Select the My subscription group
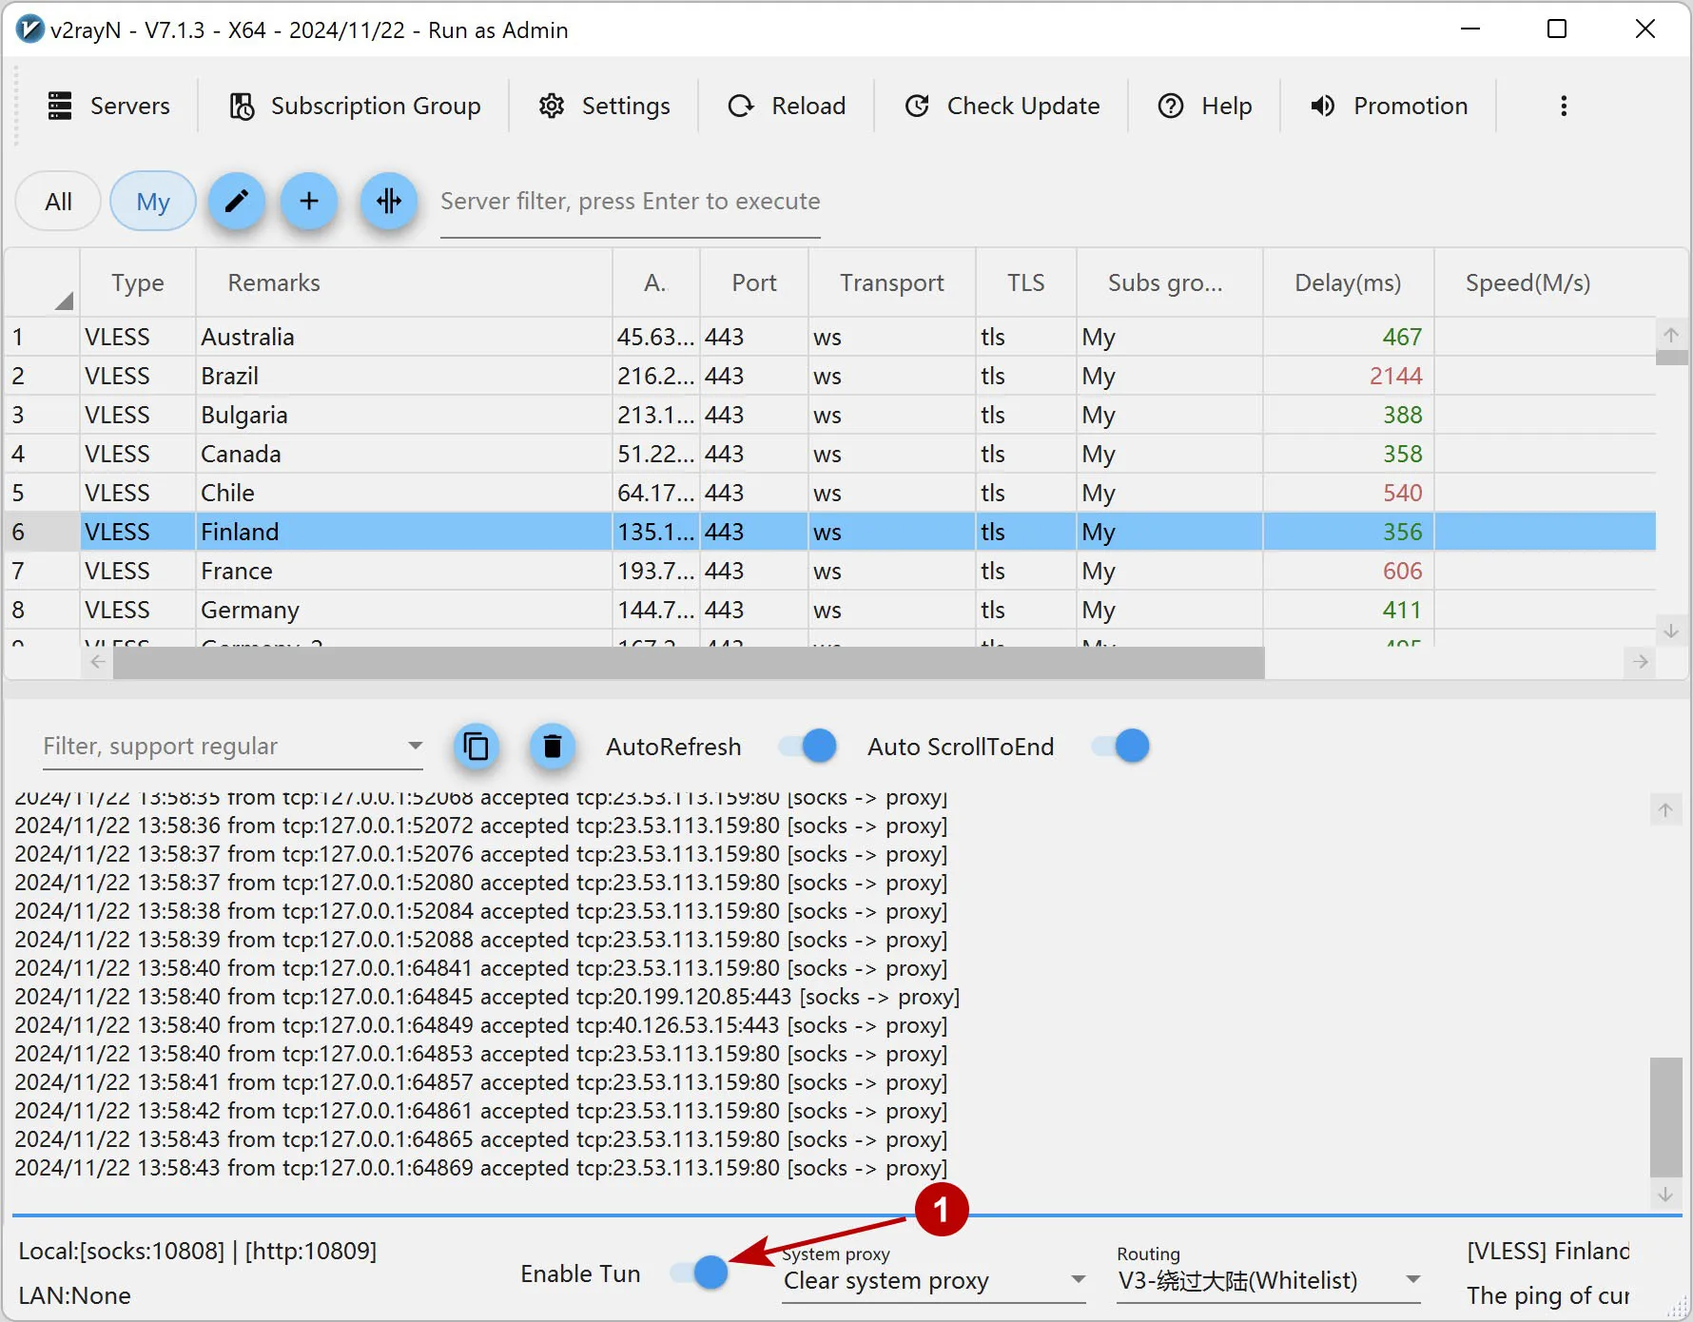This screenshot has height=1322, width=1693. [x=153, y=202]
